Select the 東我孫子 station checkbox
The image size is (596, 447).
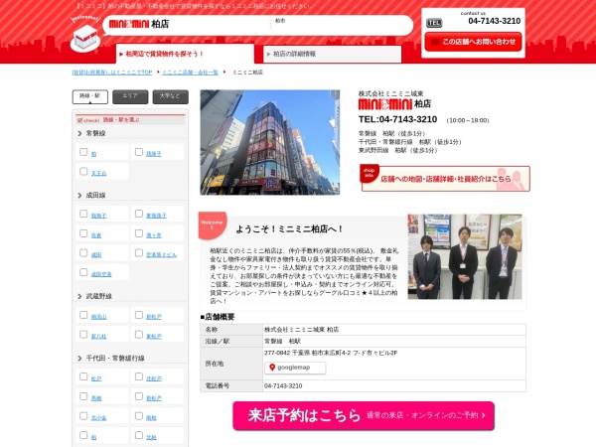click(x=139, y=214)
